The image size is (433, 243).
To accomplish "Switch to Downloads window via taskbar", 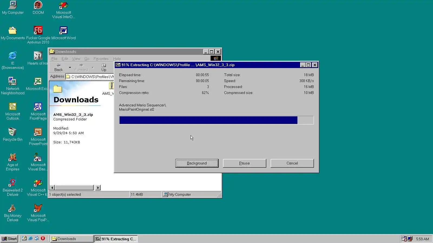I will 72,239.
